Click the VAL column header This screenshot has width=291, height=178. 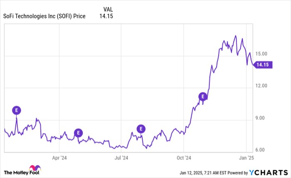point(108,9)
